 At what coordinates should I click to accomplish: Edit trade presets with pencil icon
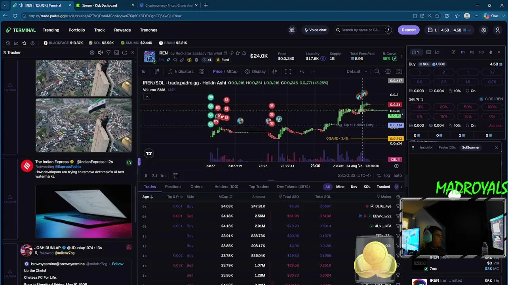[x=453, y=52]
